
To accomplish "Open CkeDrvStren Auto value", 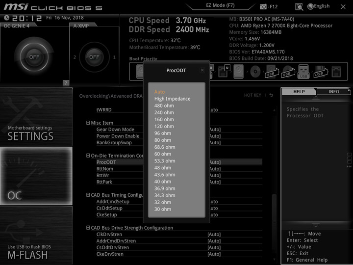I will (x=214, y=254).
